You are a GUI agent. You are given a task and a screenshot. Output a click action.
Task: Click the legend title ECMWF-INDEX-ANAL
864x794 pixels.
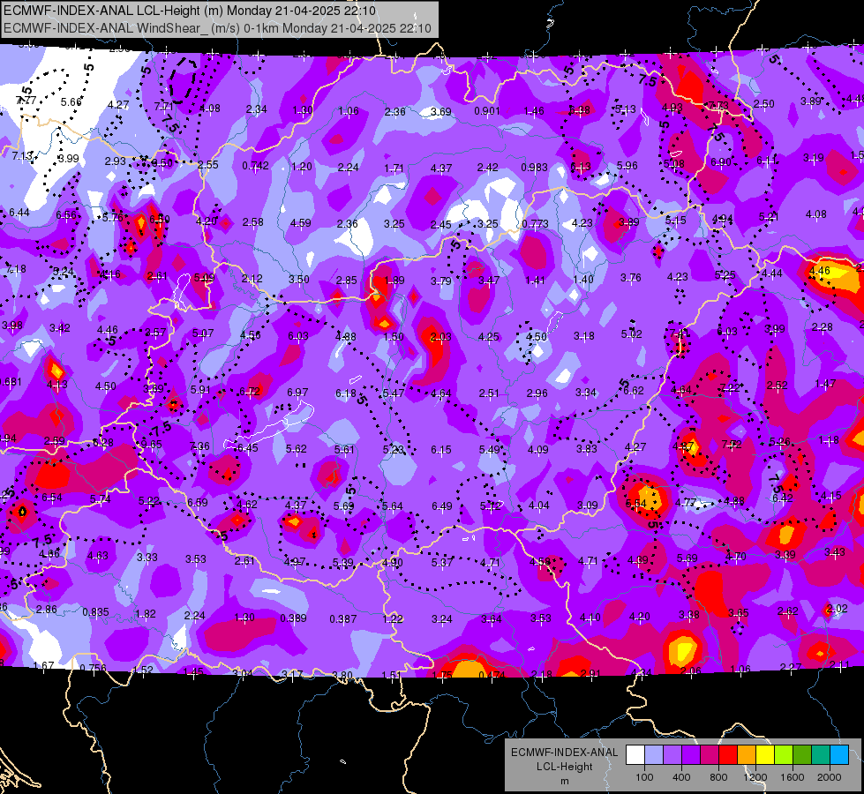click(x=564, y=753)
